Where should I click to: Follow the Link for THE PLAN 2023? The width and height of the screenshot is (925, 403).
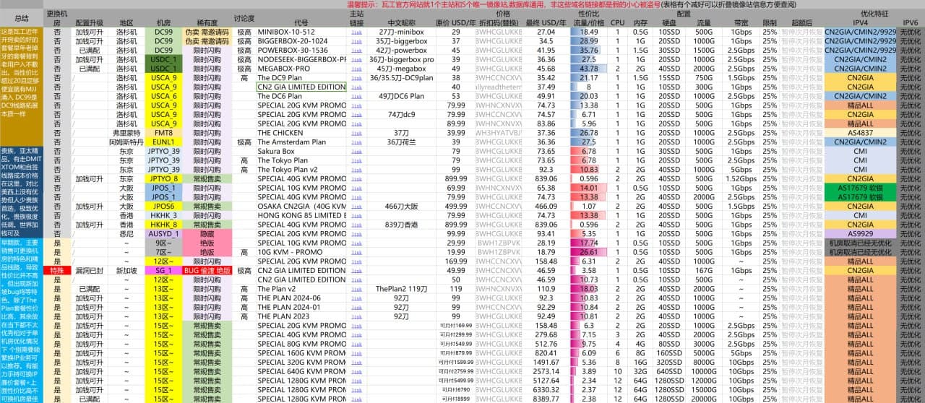coord(356,316)
